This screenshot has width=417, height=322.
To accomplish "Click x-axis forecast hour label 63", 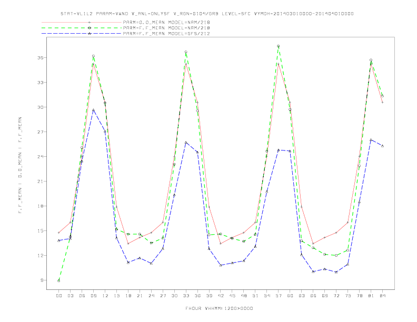I will (x=302, y=296).
